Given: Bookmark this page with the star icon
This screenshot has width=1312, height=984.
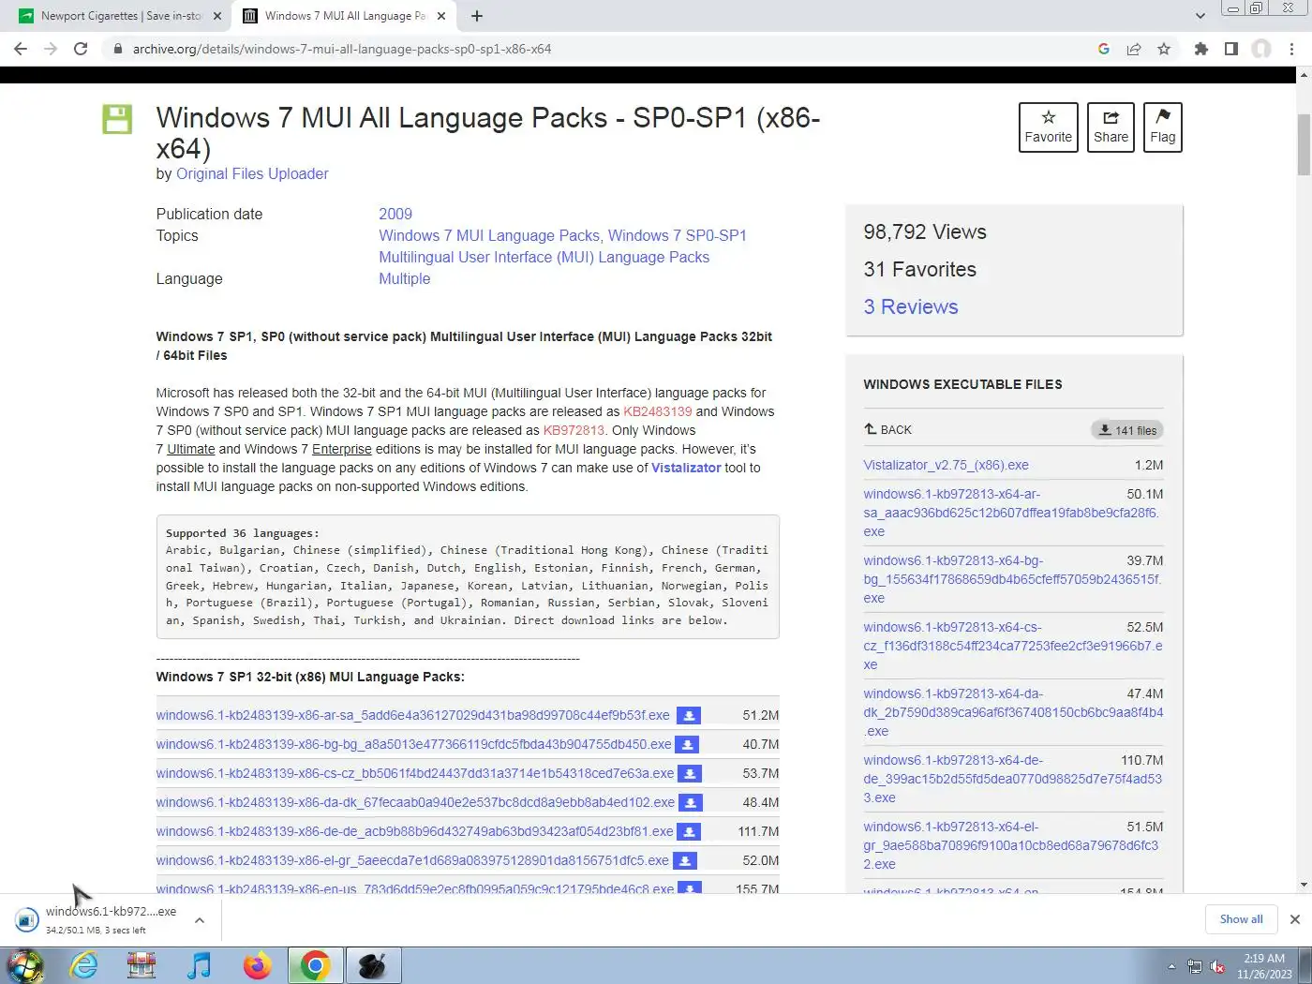Looking at the screenshot, I should click(x=1164, y=49).
